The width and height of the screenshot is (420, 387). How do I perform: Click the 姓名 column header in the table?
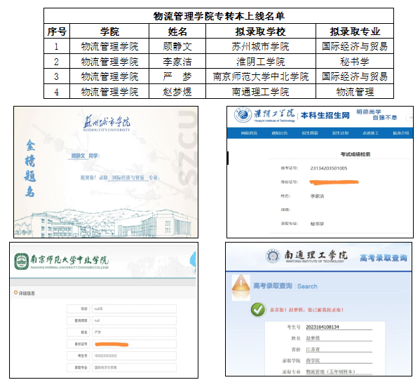[x=177, y=32]
